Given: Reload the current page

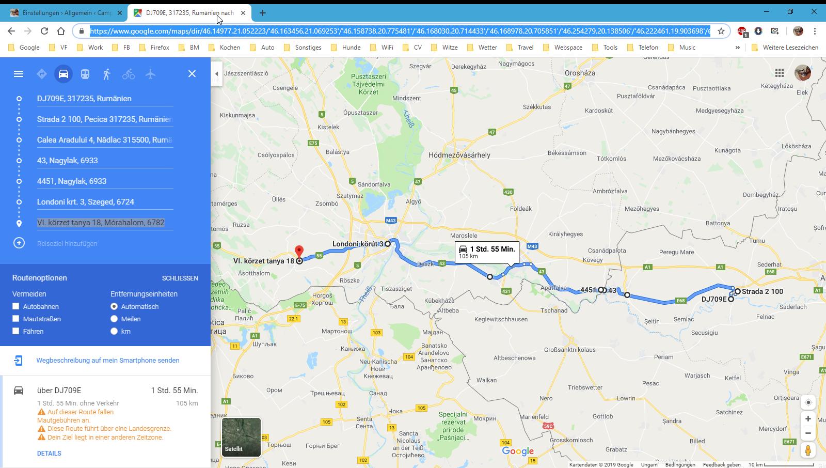Looking at the screenshot, I should [44, 31].
